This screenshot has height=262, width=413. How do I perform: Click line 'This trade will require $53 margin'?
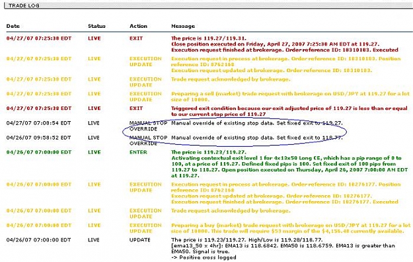coord(307,231)
